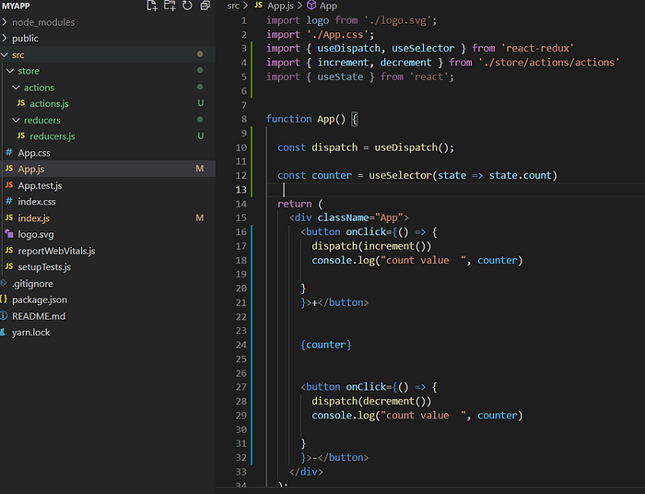Click the App.js breadcrumb segment
This screenshot has height=494, width=645.
click(x=280, y=6)
